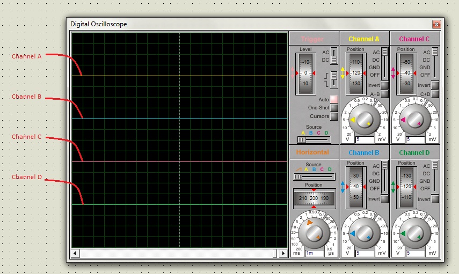
Task: Enable the One-Shot trigger mode
Action: (334, 108)
